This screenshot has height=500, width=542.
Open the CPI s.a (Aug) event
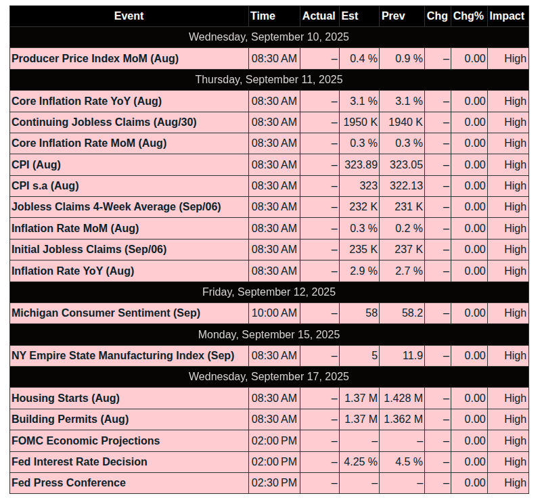[x=45, y=185]
